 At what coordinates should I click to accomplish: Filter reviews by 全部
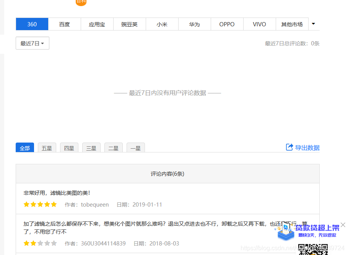pos(24,148)
